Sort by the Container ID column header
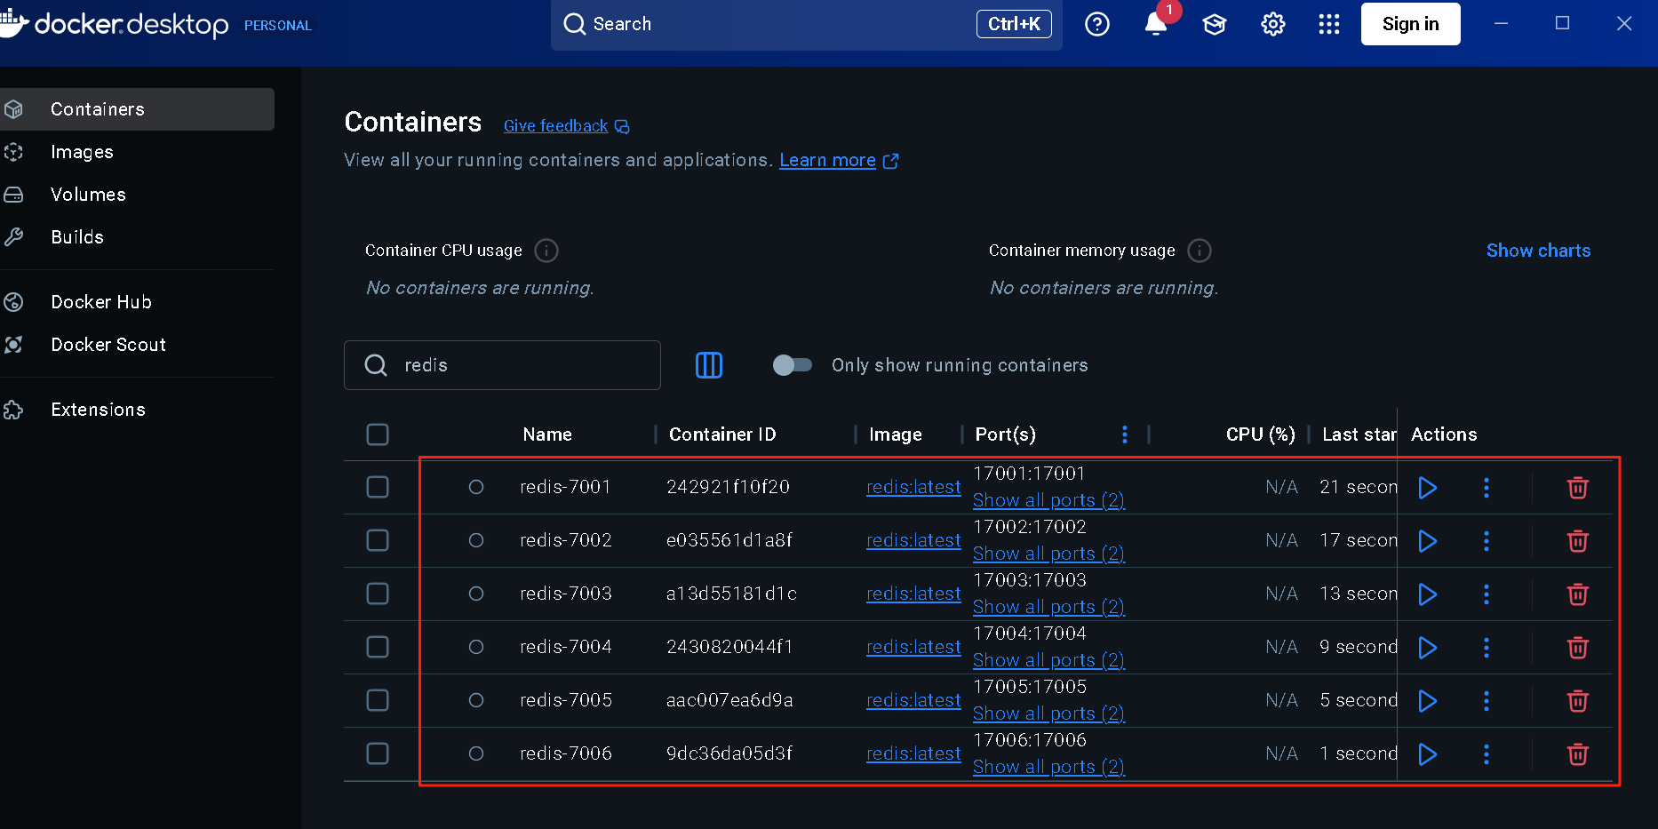 click(722, 434)
